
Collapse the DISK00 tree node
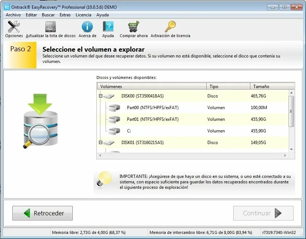pos(100,96)
